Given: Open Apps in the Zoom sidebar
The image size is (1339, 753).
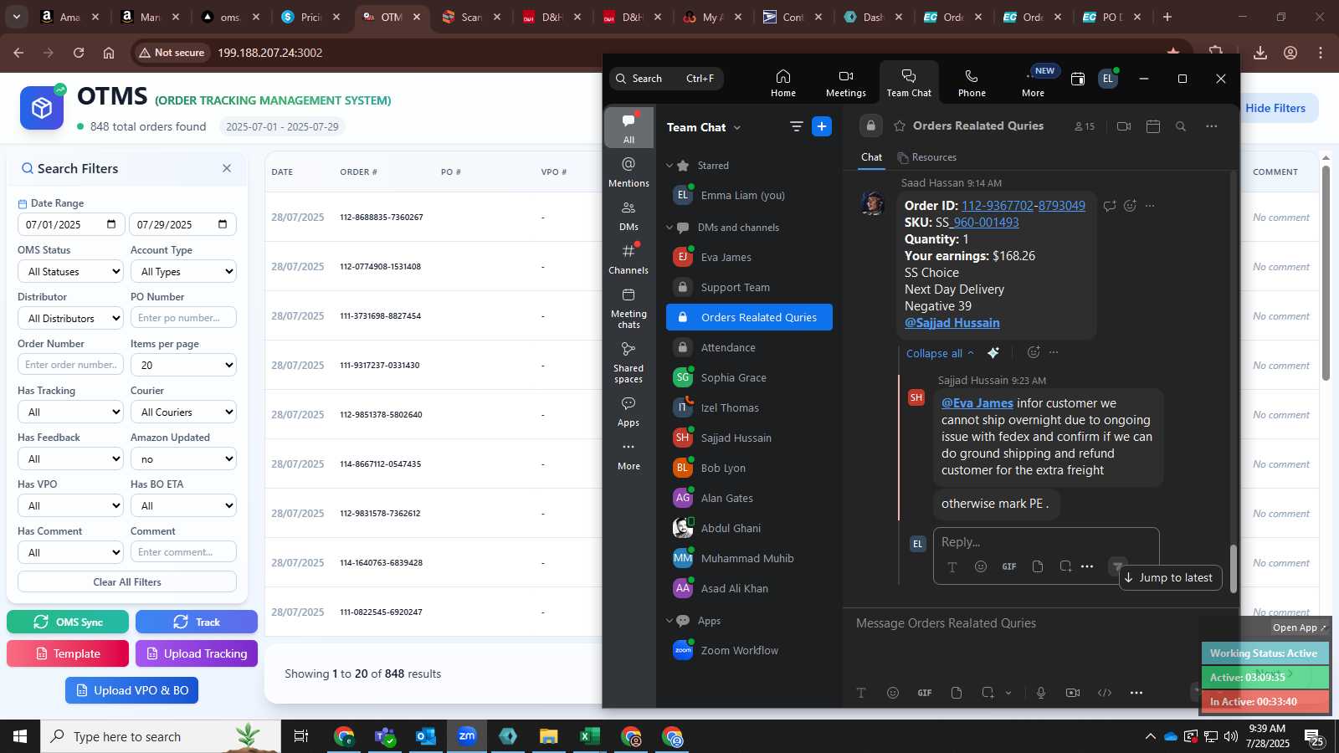Looking at the screenshot, I should (x=628, y=412).
